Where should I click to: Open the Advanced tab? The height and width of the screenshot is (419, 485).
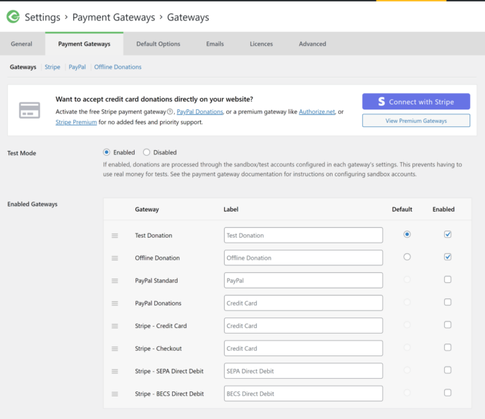click(312, 44)
